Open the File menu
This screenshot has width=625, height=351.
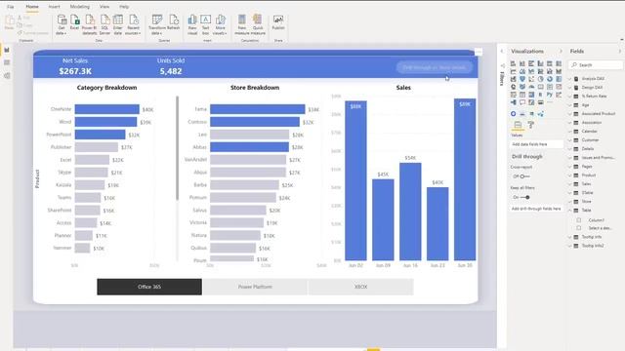pyautogui.click(x=11, y=7)
